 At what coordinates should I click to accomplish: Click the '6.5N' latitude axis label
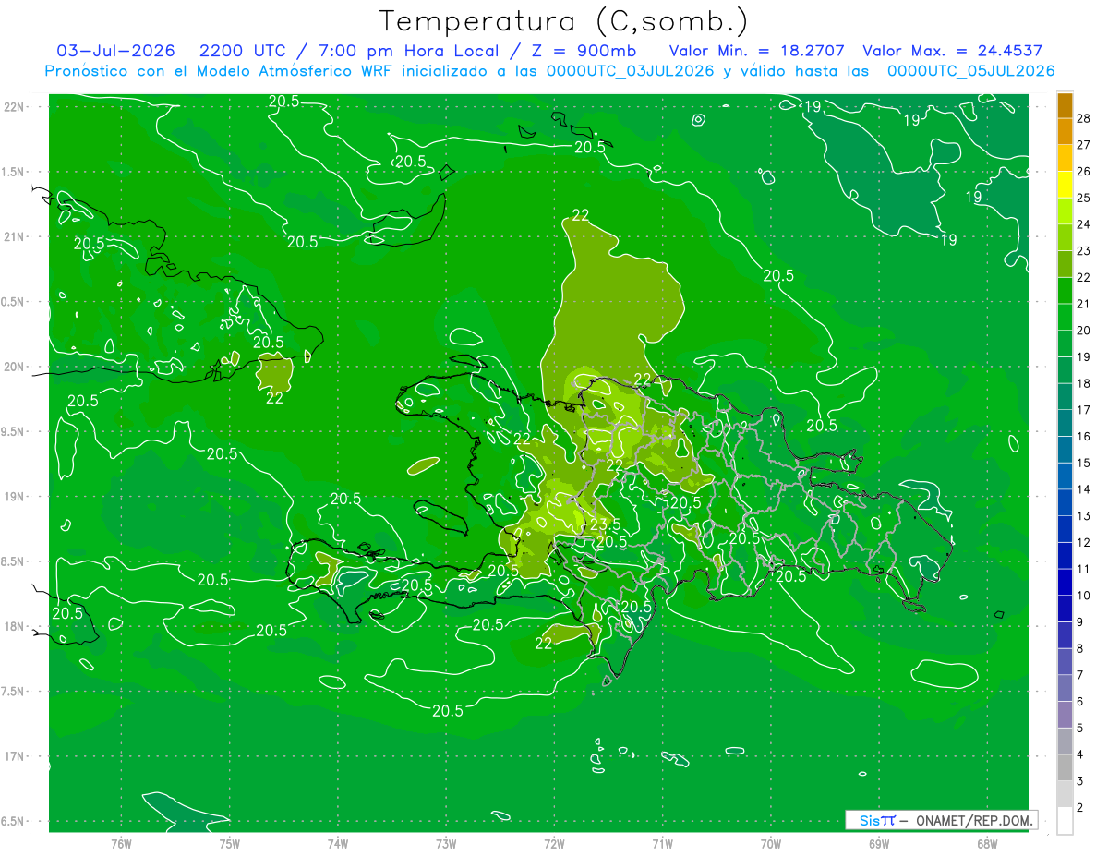[x=13, y=821]
